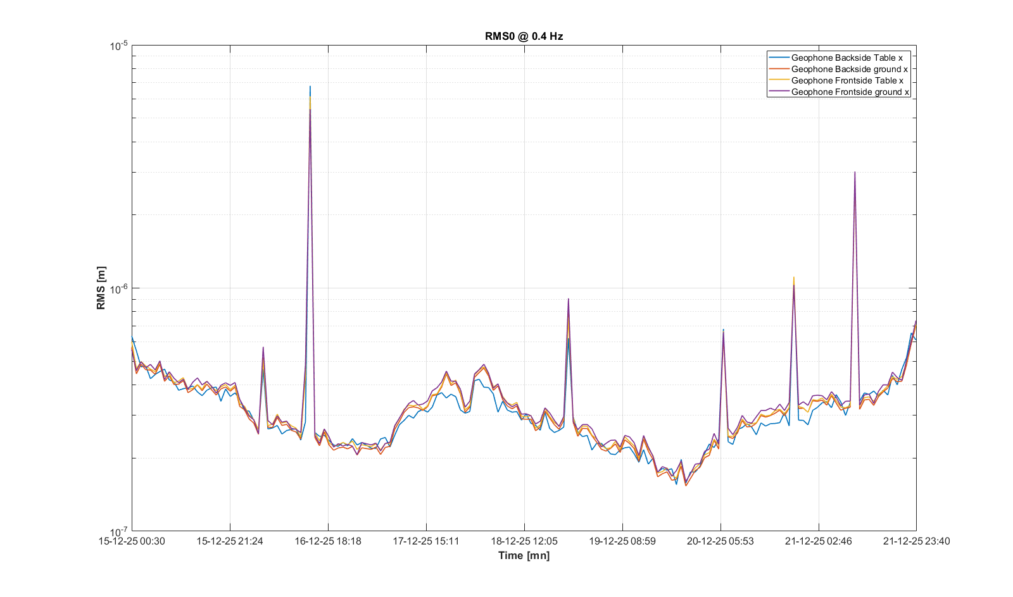Click the tip of the tallest spike

310,87
